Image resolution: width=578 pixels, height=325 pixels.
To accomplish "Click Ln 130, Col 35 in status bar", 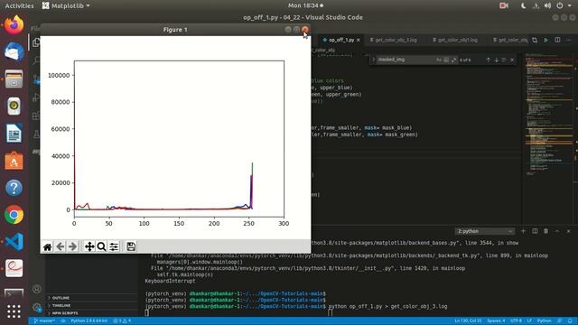I will point(468,321).
